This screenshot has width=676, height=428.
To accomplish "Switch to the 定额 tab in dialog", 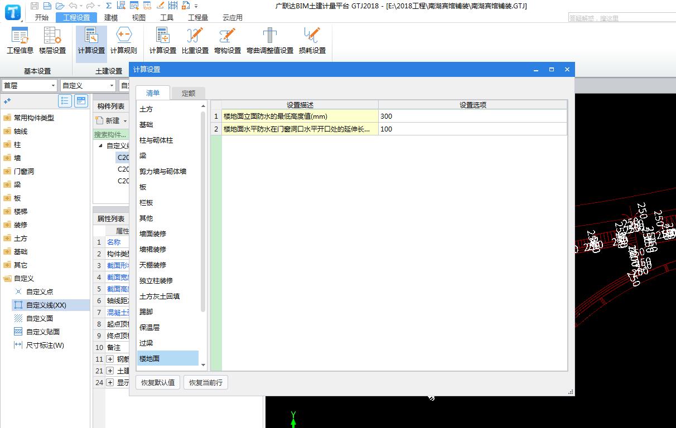I will 189,93.
